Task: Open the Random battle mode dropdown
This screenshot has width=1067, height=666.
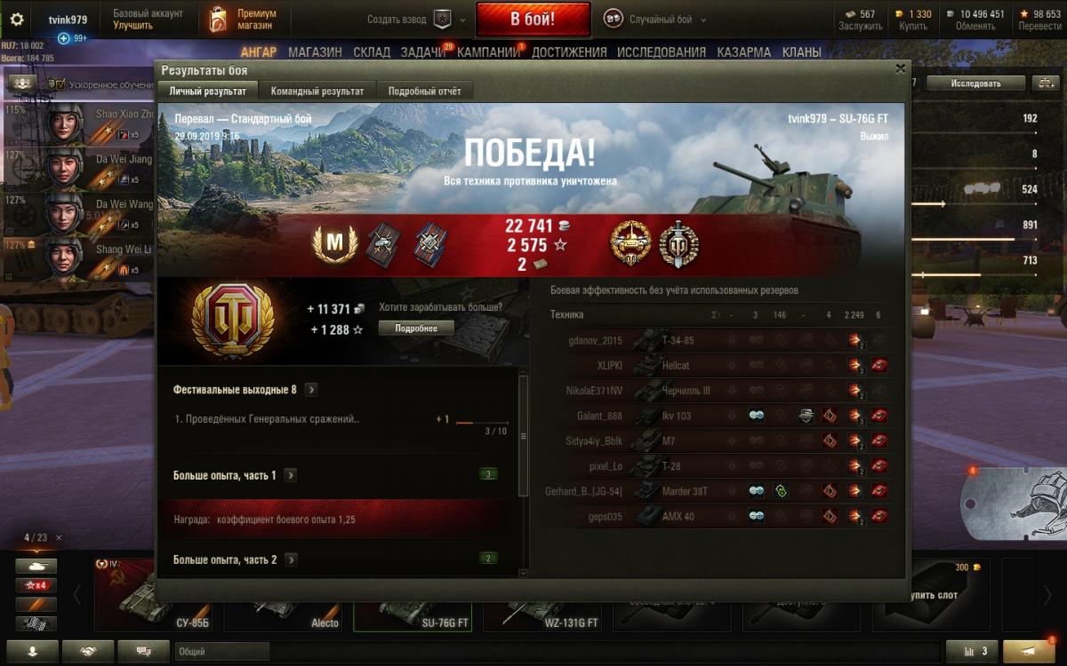Action: 655,20
